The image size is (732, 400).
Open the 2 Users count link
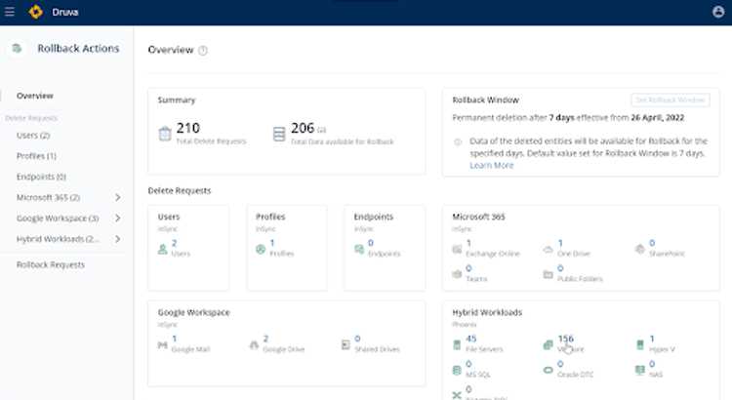tap(174, 243)
